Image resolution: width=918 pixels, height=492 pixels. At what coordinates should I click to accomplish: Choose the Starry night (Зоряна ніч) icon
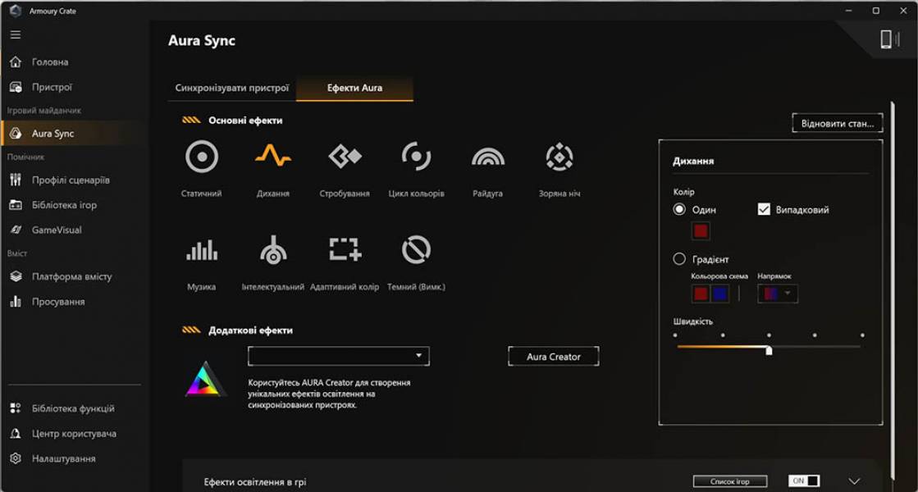(559, 157)
